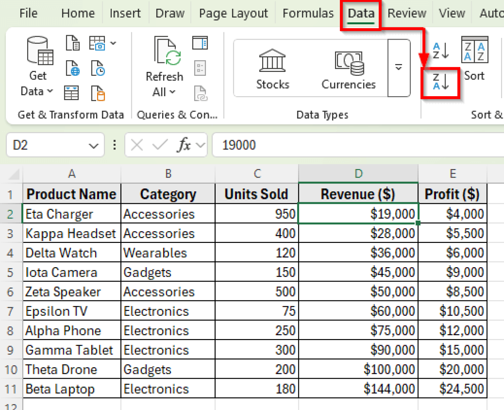Open the Review ribbon tab
Screen dimensions: 504x410
click(x=406, y=13)
